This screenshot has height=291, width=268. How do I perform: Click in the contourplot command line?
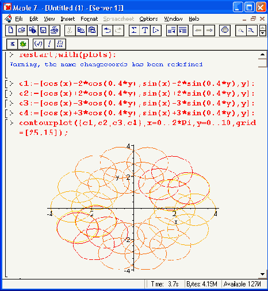137,127
